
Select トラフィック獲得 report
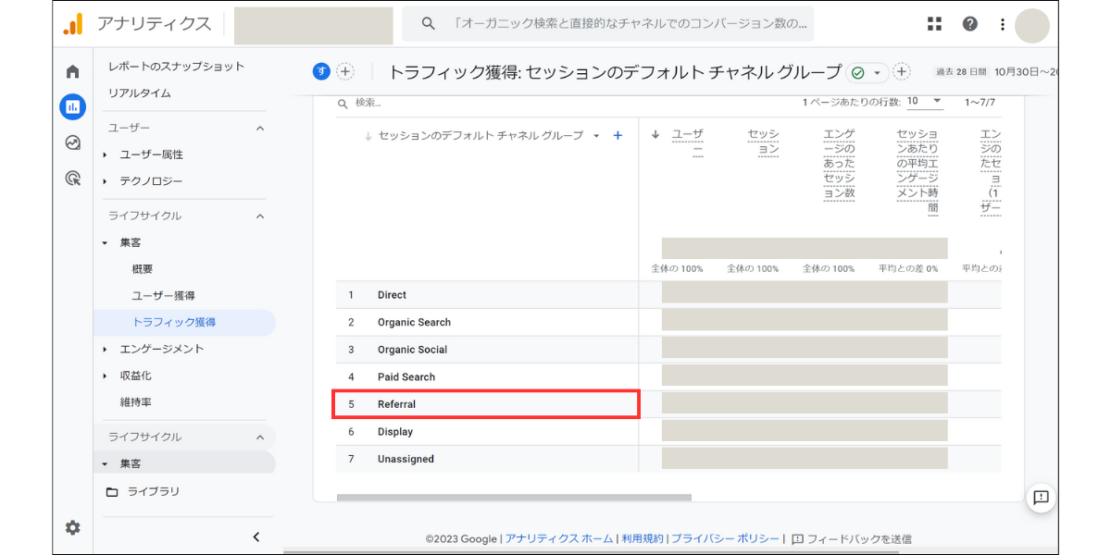click(174, 323)
